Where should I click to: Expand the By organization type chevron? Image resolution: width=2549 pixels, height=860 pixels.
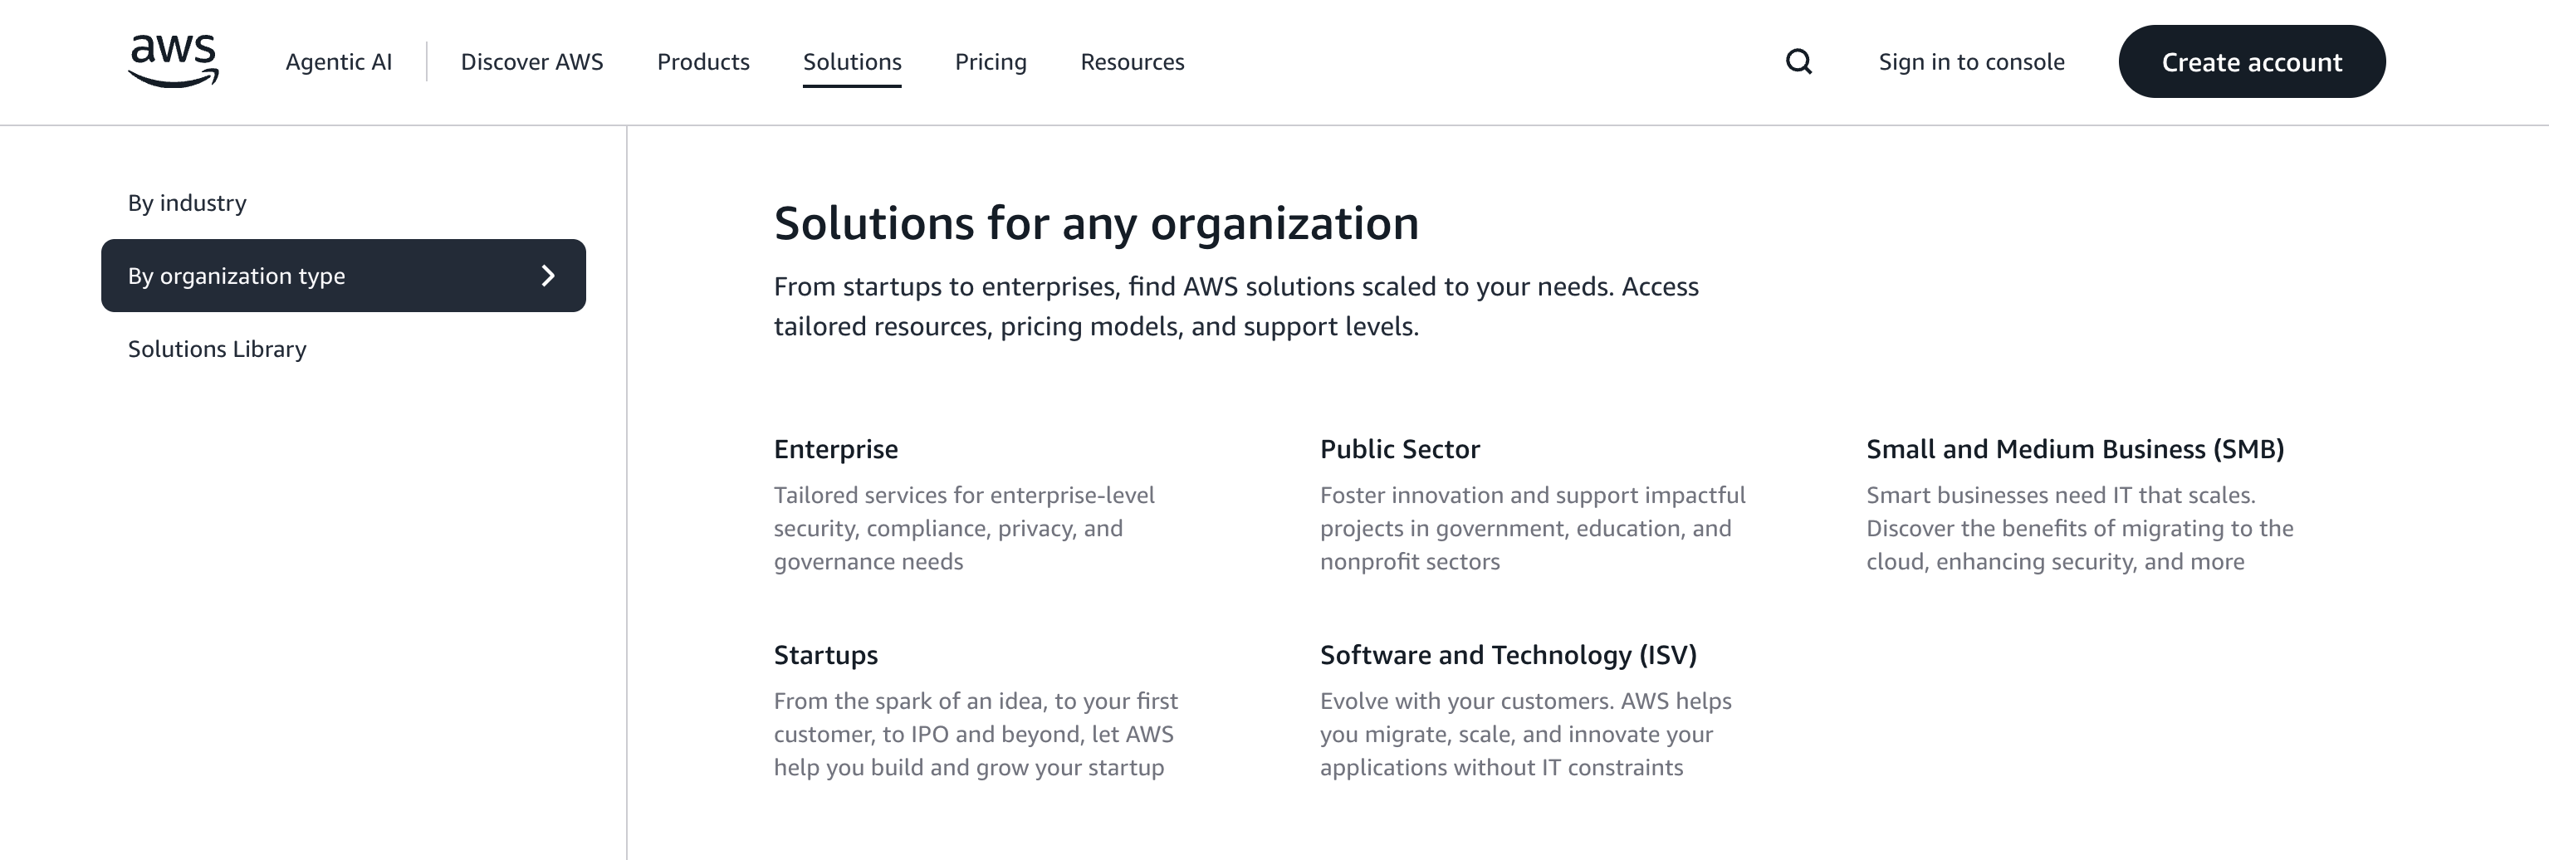(x=548, y=275)
